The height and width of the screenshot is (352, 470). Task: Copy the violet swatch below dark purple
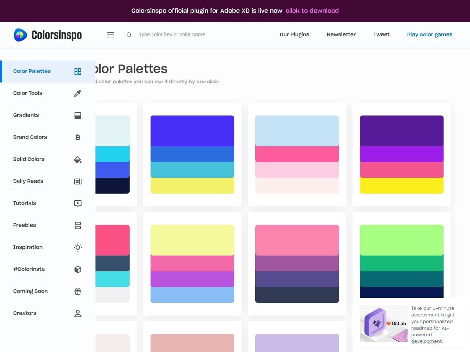(x=402, y=154)
